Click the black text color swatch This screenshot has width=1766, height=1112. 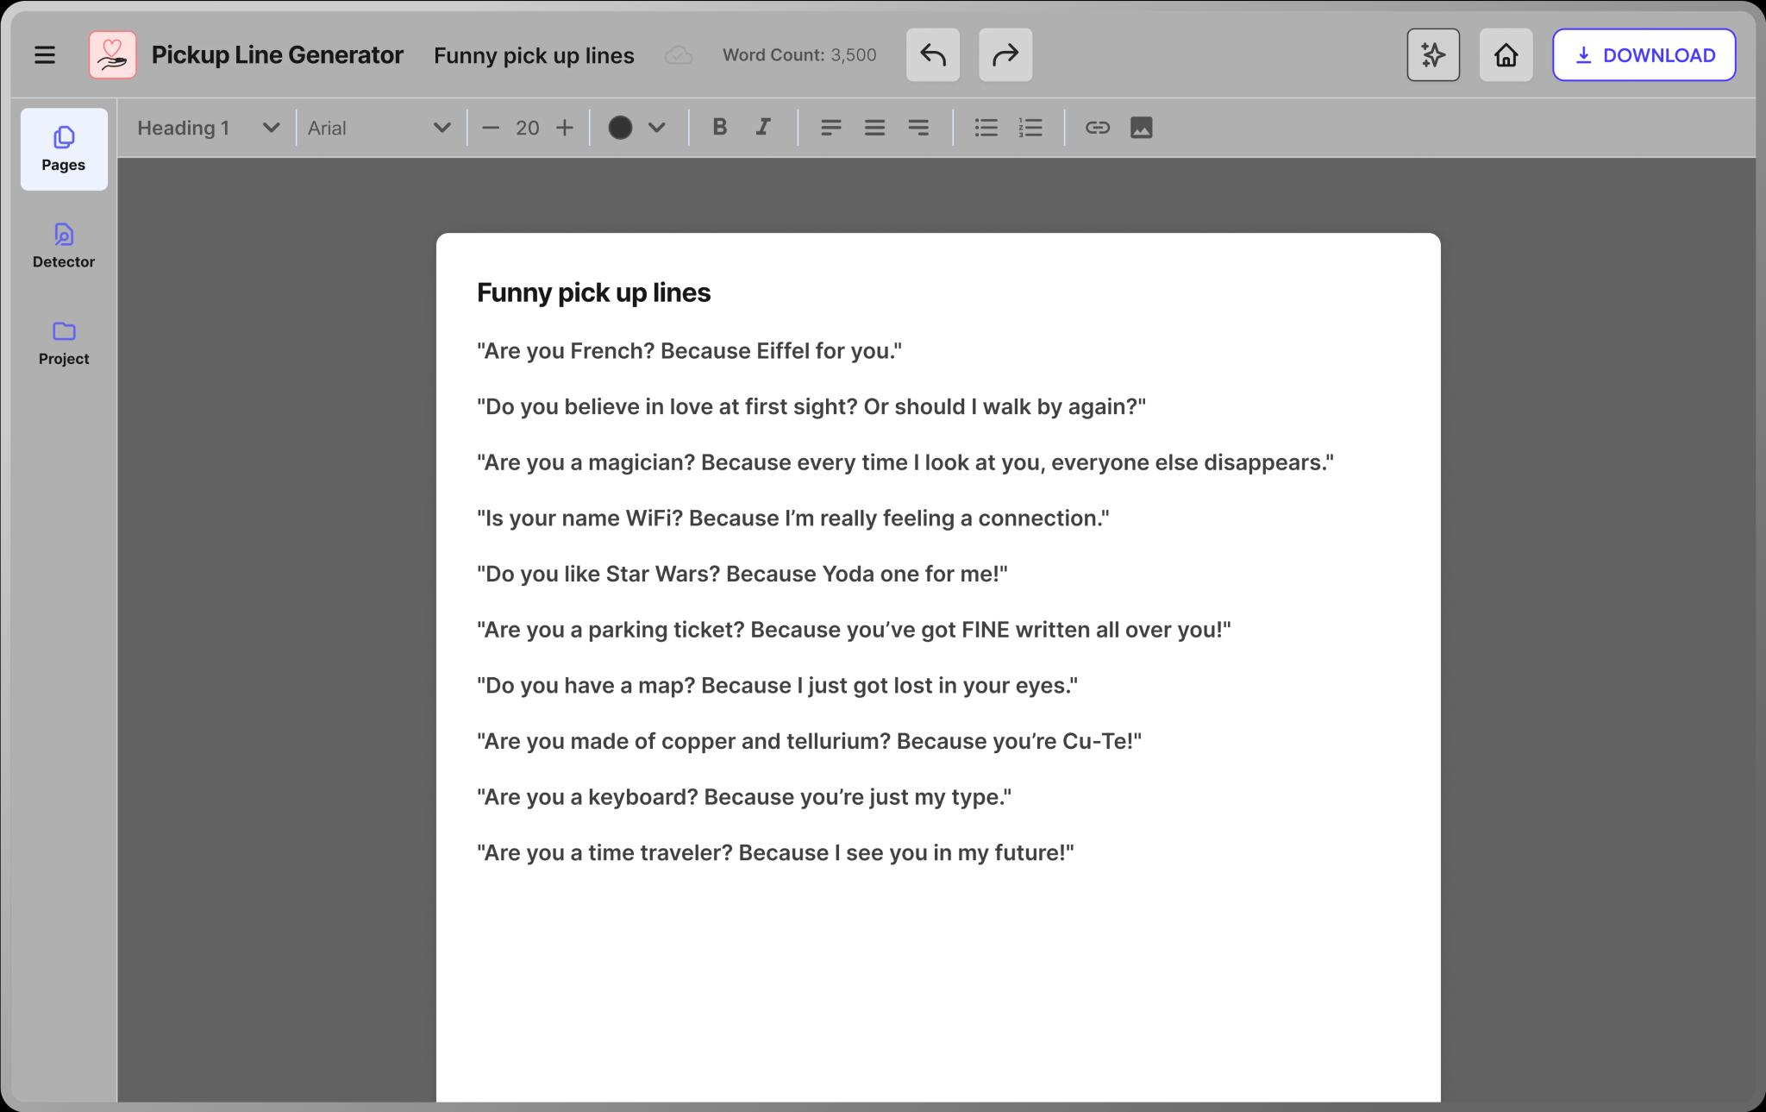click(x=620, y=128)
